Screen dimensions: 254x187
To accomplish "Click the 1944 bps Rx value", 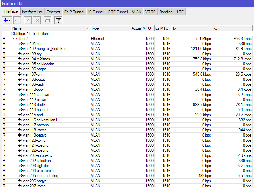I will click(244, 130).
